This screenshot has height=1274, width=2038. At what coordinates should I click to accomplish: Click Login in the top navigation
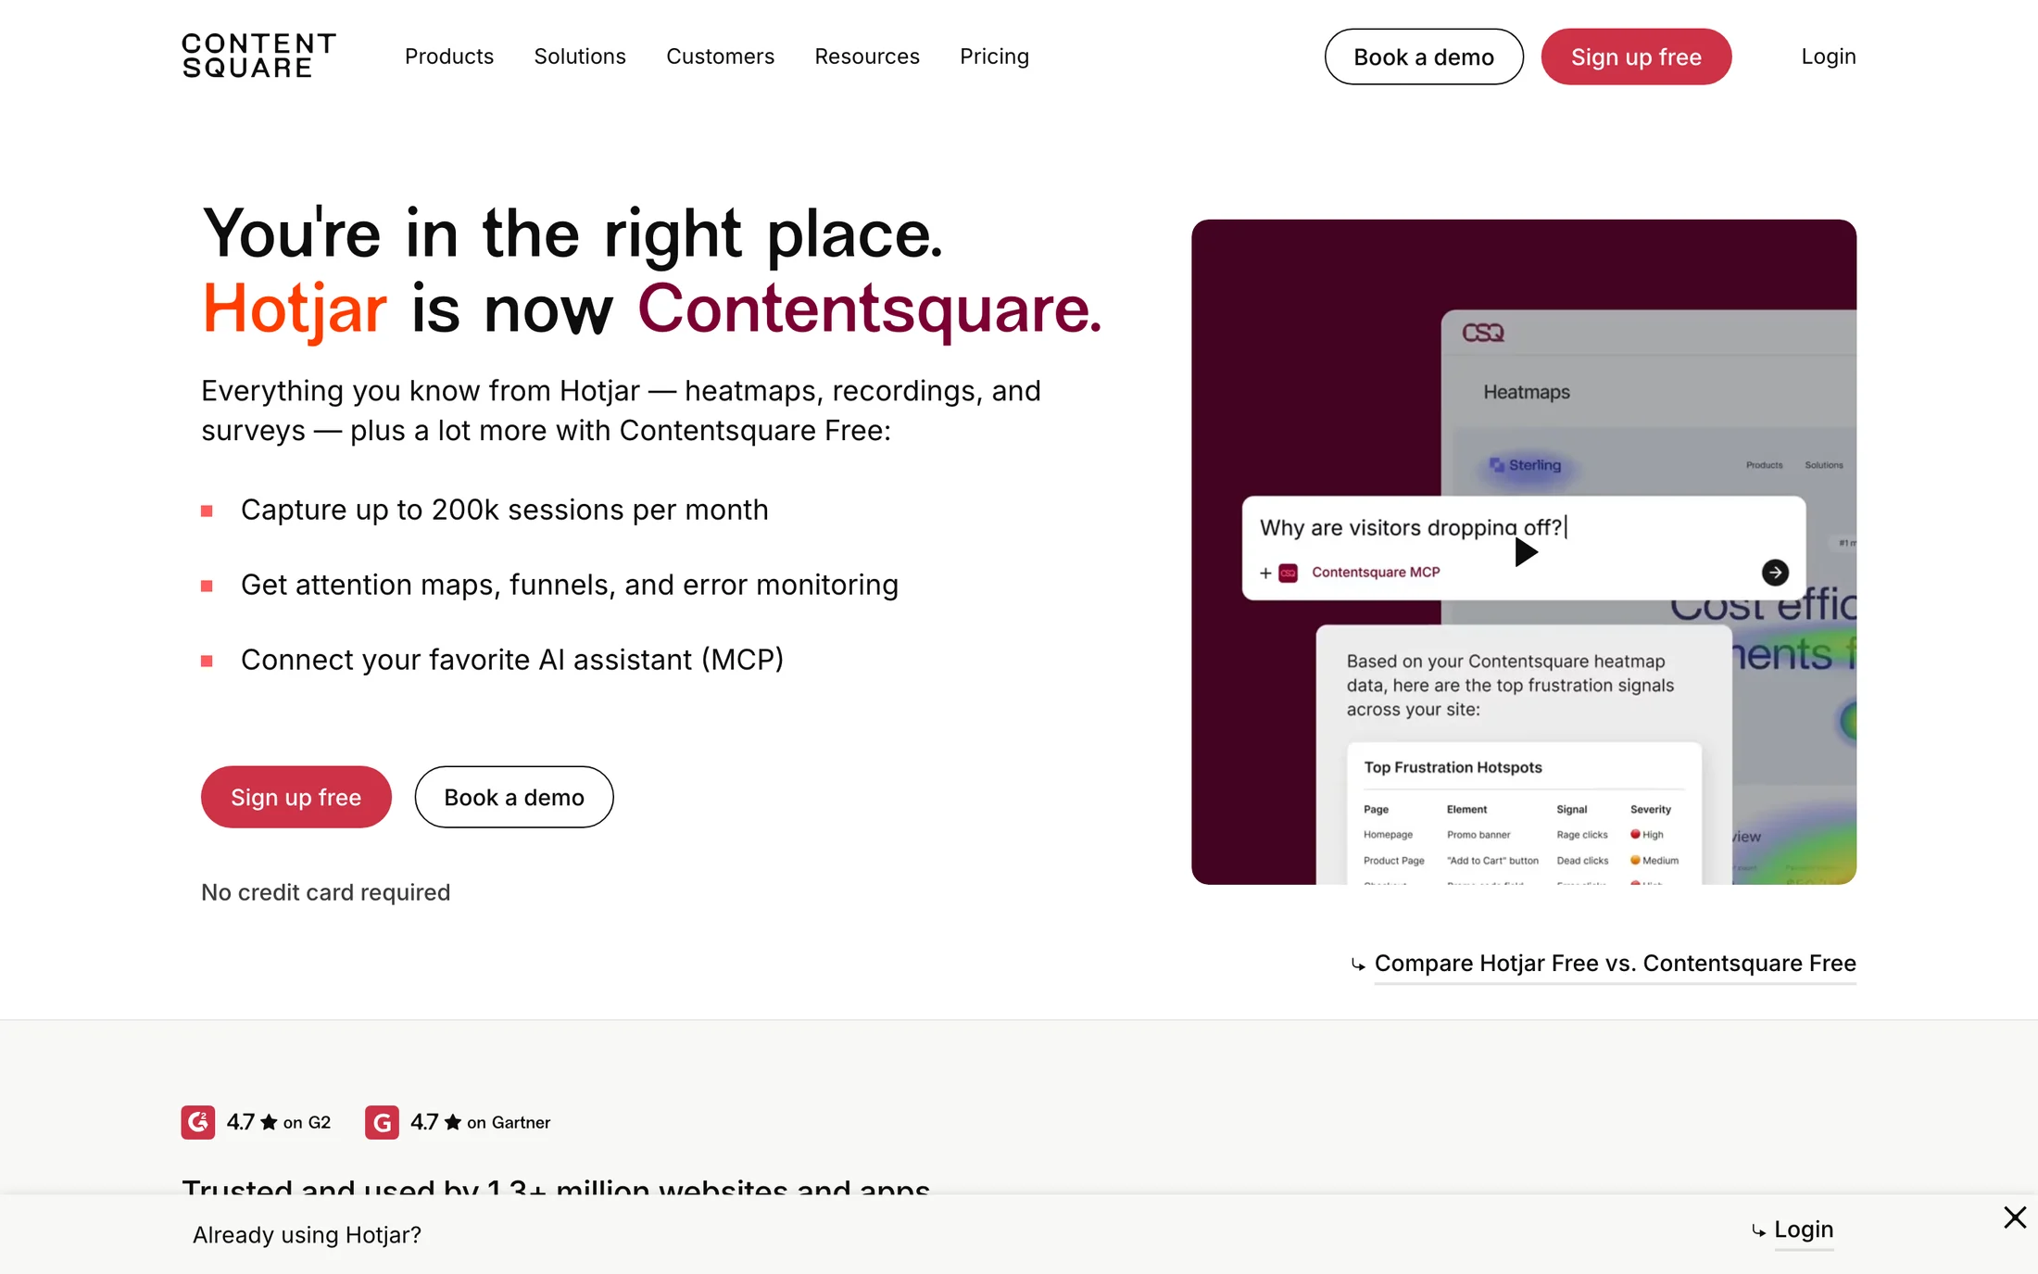pos(1829,57)
